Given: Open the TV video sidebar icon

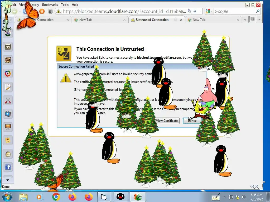Looking at the screenshot, I should [8, 114].
